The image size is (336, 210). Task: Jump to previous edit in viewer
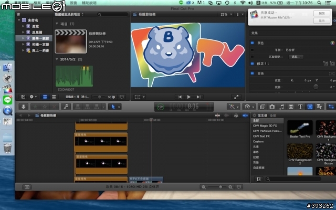point(180,97)
